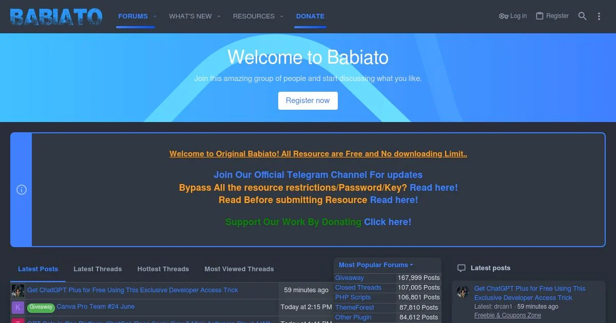Open the PHP Scripts forum link
Viewport: 616px width, 323px height.
[353, 297]
